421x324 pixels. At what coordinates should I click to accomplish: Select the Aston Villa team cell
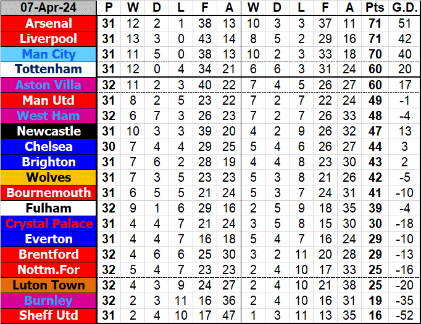49,85
